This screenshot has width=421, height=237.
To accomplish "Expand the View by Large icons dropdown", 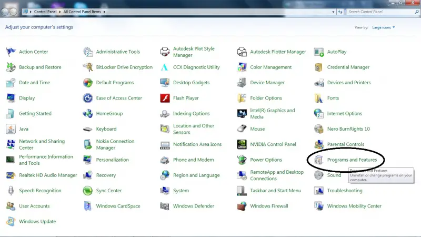I will (x=383, y=27).
